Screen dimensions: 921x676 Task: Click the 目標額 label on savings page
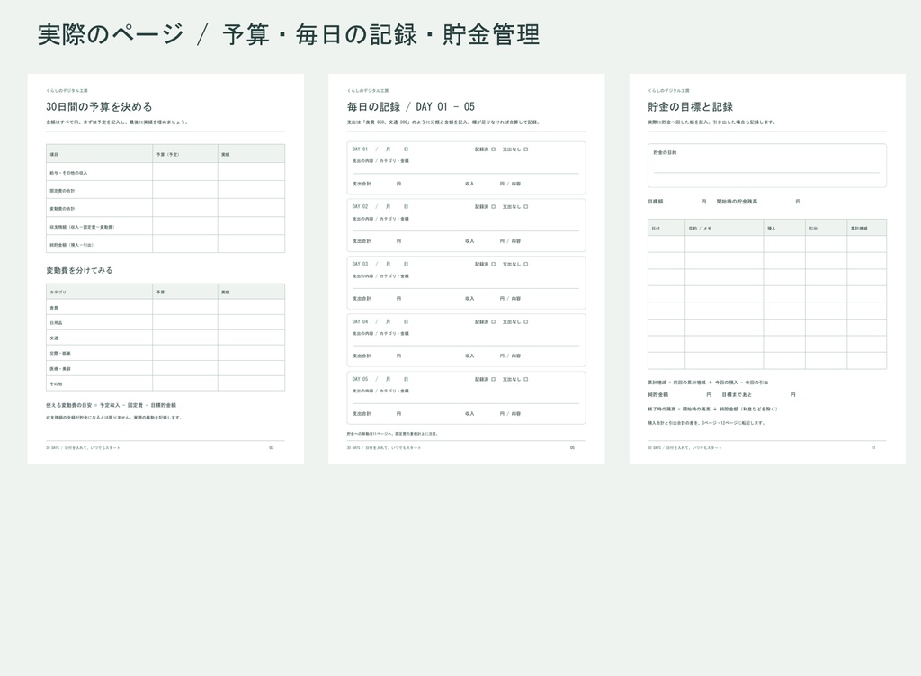point(656,202)
